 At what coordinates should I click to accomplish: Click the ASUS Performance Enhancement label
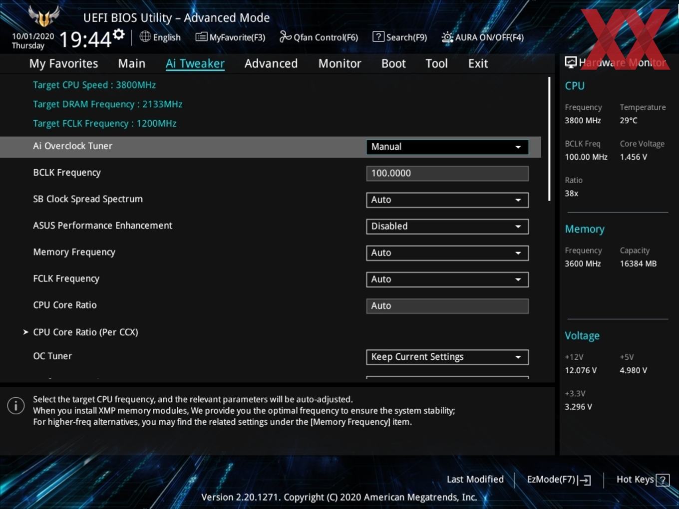point(102,225)
